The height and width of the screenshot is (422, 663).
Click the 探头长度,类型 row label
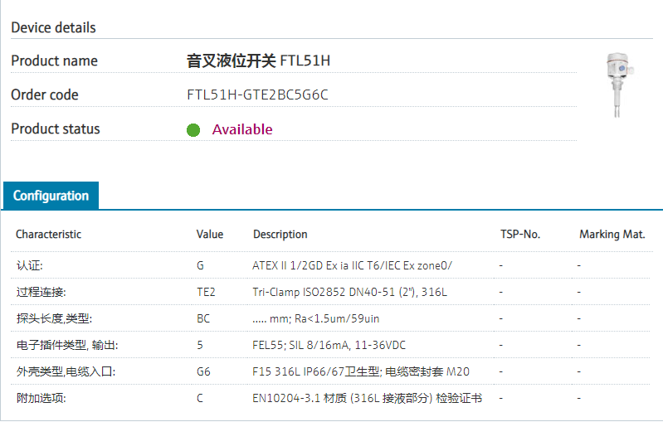pos(53,318)
